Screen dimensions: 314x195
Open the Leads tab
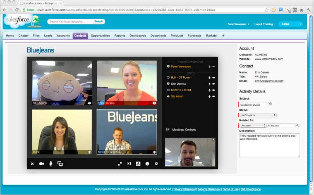(48, 36)
